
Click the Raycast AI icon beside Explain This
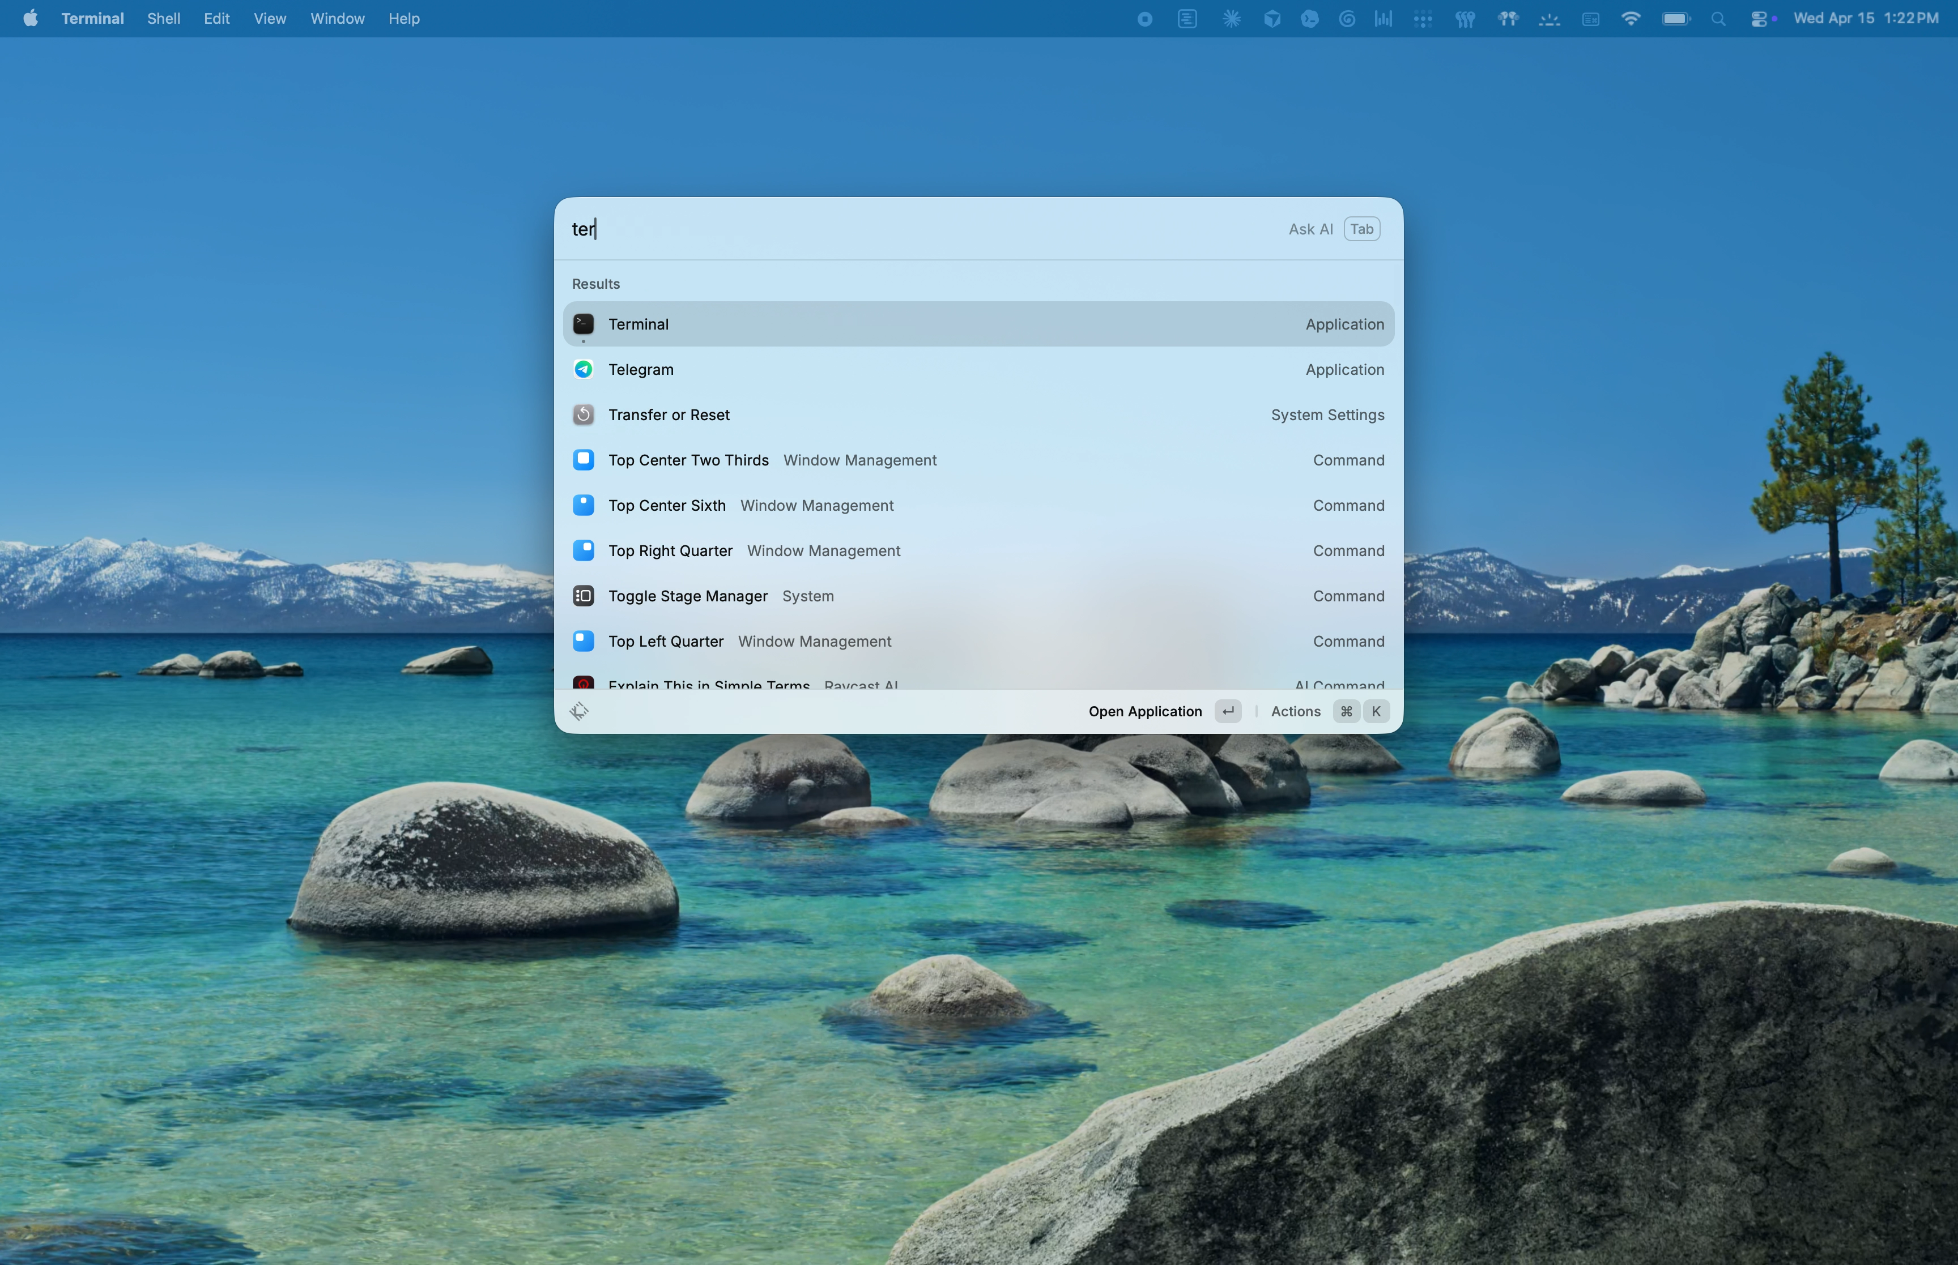tap(584, 684)
